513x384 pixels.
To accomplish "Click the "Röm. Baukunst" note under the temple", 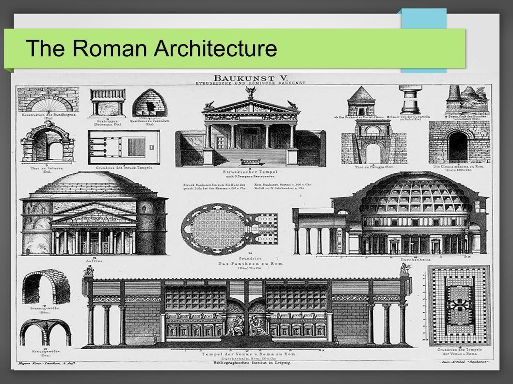I will pyautogui.click(x=283, y=186).
